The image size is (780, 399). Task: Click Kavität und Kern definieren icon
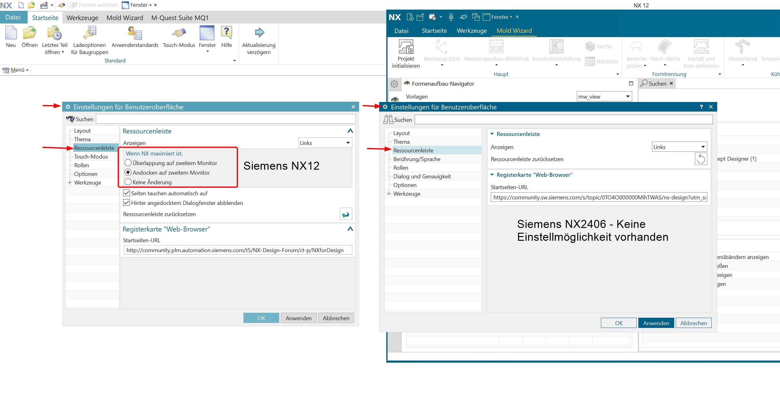(x=701, y=46)
